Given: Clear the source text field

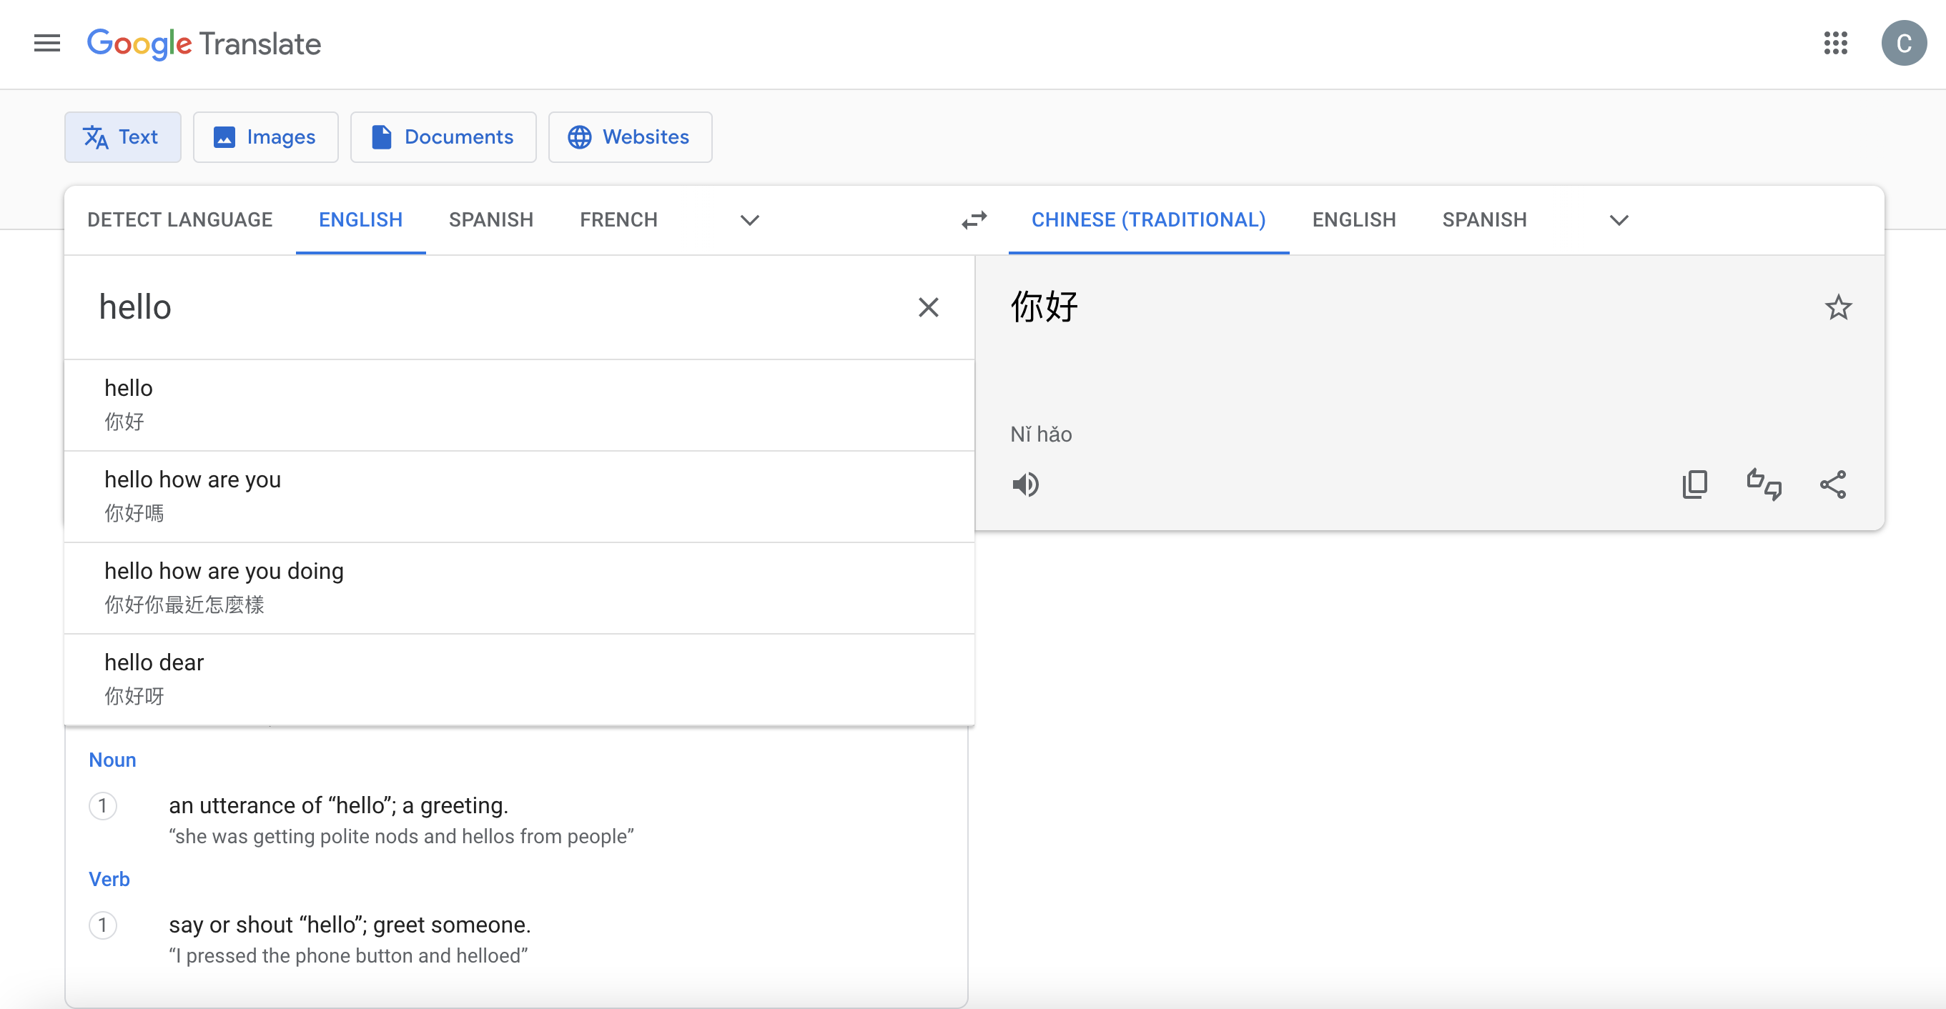Looking at the screenshot, I should point(929,307).
